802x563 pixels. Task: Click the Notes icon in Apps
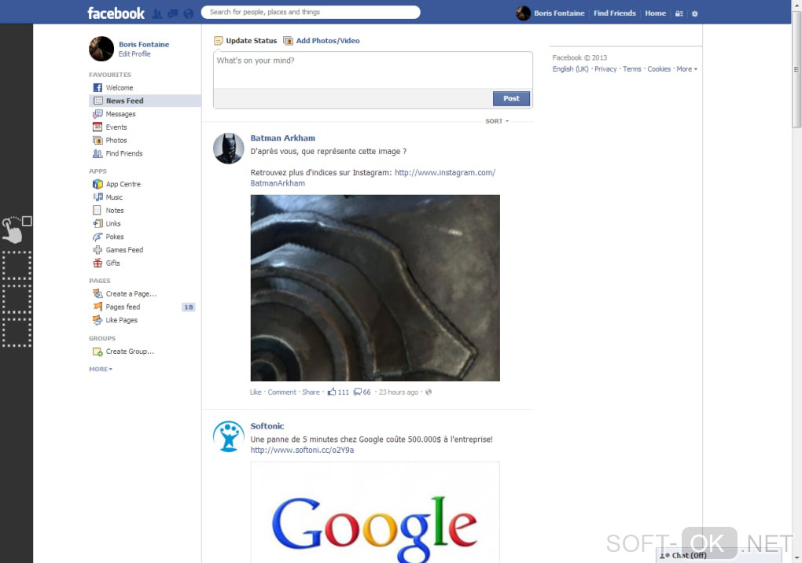[97, 210]
